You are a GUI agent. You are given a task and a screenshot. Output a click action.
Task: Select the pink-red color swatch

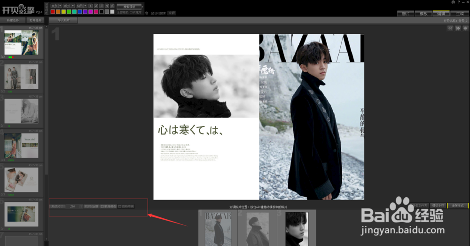96,12
